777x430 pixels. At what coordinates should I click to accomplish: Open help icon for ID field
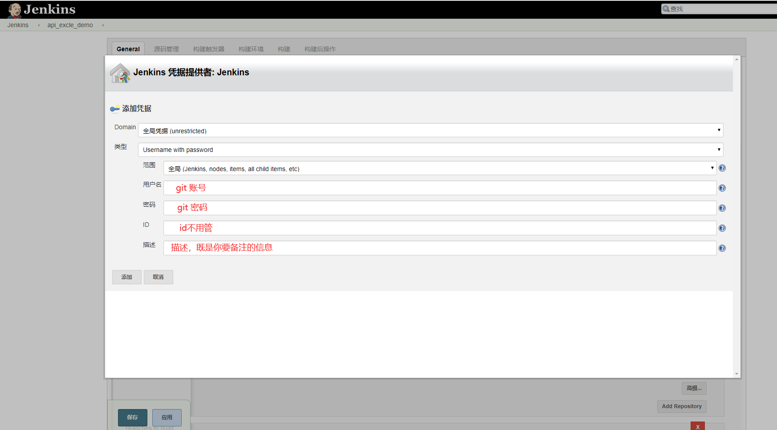(x=722, y=228)
